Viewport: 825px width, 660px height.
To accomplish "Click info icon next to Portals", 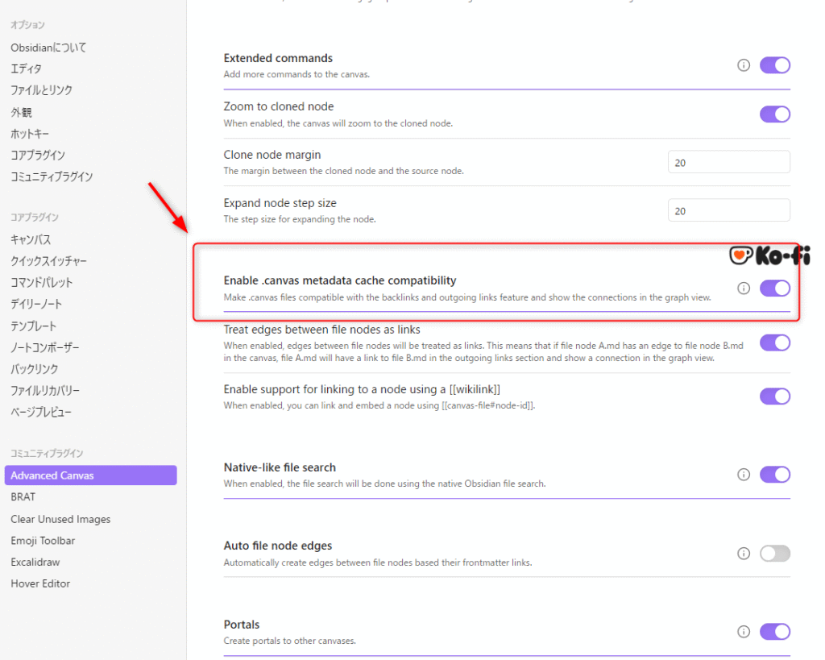I will pos(744,631).
